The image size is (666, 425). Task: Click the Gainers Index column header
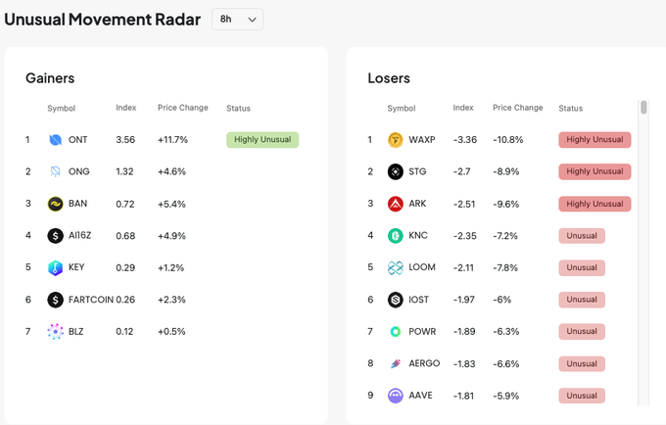coord(126,108)
